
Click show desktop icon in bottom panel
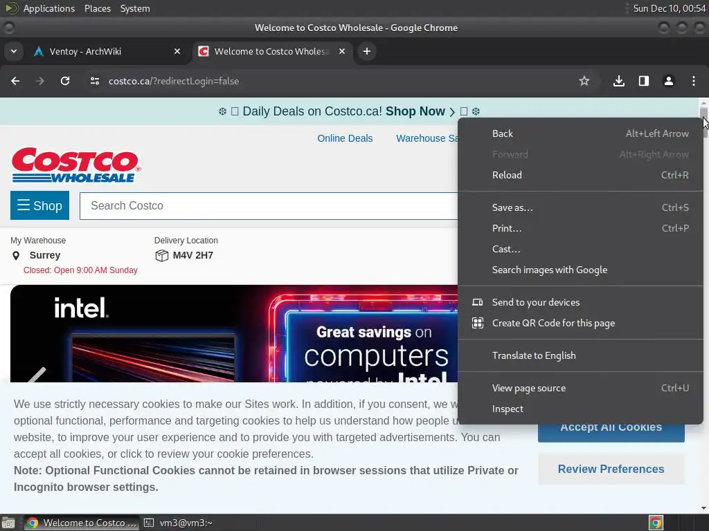(8, 523)
